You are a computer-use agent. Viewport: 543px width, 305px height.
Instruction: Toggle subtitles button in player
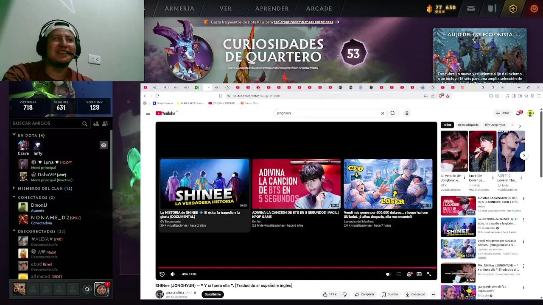[x=399, y=274]
